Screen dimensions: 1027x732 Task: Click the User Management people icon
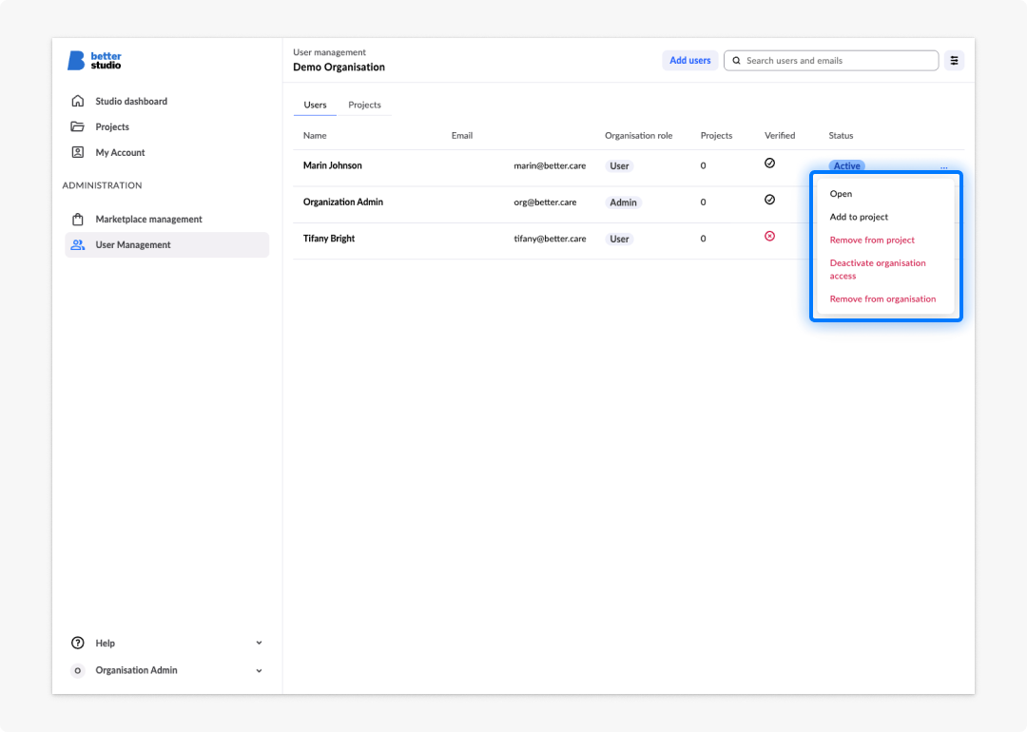tap(78, 244)
